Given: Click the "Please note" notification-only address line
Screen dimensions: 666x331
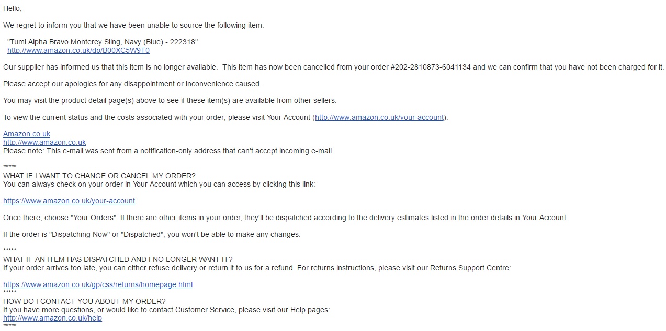Looking at the screenshot, I should pos(168,151).
